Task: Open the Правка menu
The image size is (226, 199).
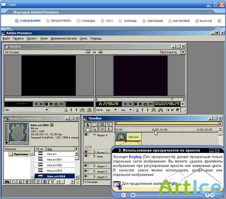Action: (18, 38)
